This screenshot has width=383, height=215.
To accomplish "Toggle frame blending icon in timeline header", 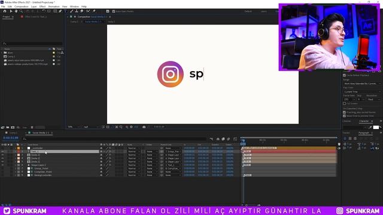I will point(223,139).
